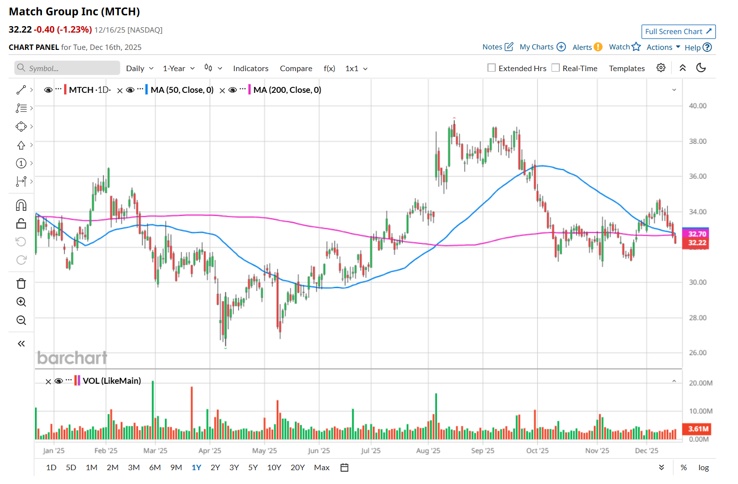Screen dimensions: 738x484
Task: Hide the MA (50, Close, 0) indicator
Action: coord(130,90)
